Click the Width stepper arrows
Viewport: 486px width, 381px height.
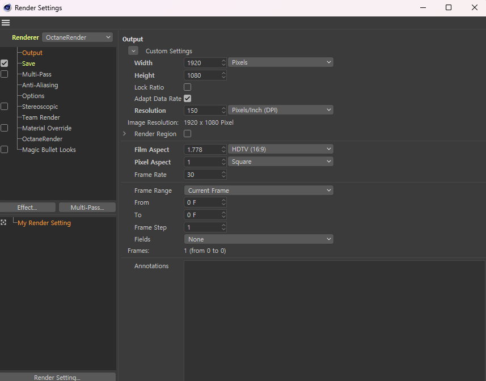(x=223, y=63)
